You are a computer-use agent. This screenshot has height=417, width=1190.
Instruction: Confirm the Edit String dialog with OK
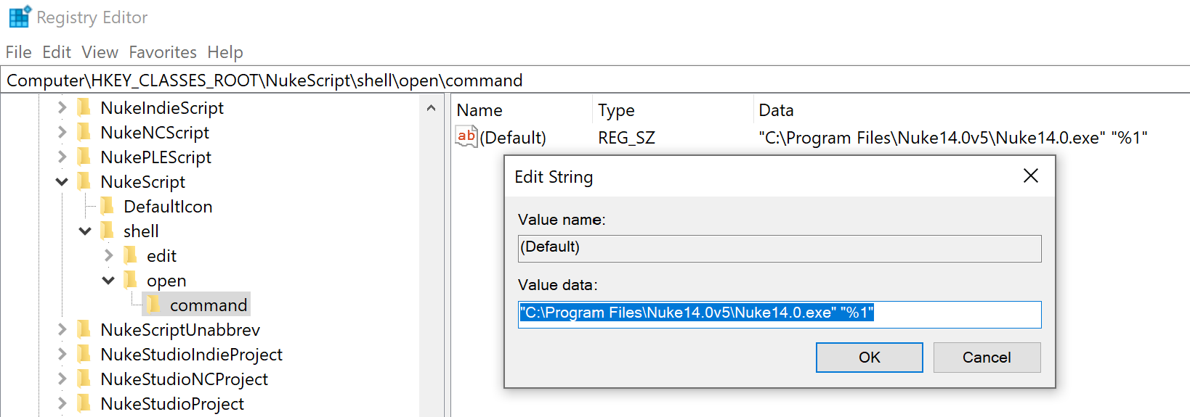pyautogui.click(x=869, y=357)
